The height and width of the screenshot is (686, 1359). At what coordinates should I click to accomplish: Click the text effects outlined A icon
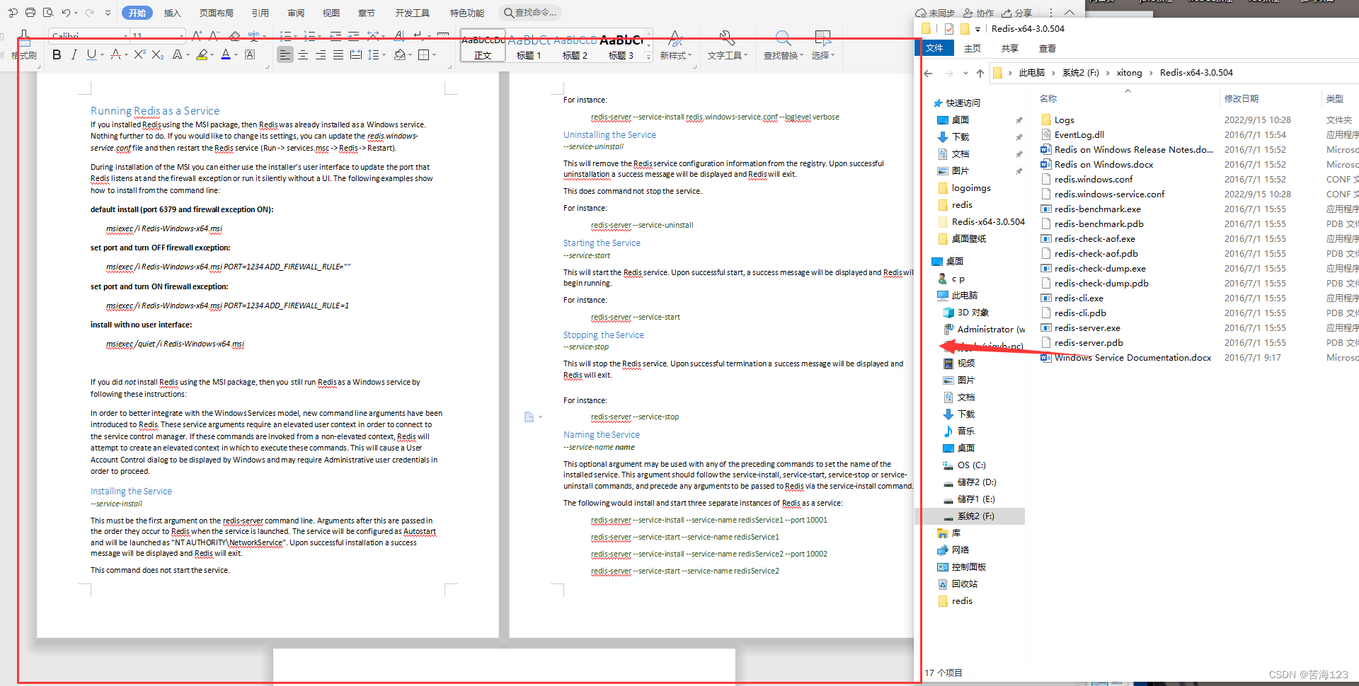pyautogui.click(x=177, y=54)
